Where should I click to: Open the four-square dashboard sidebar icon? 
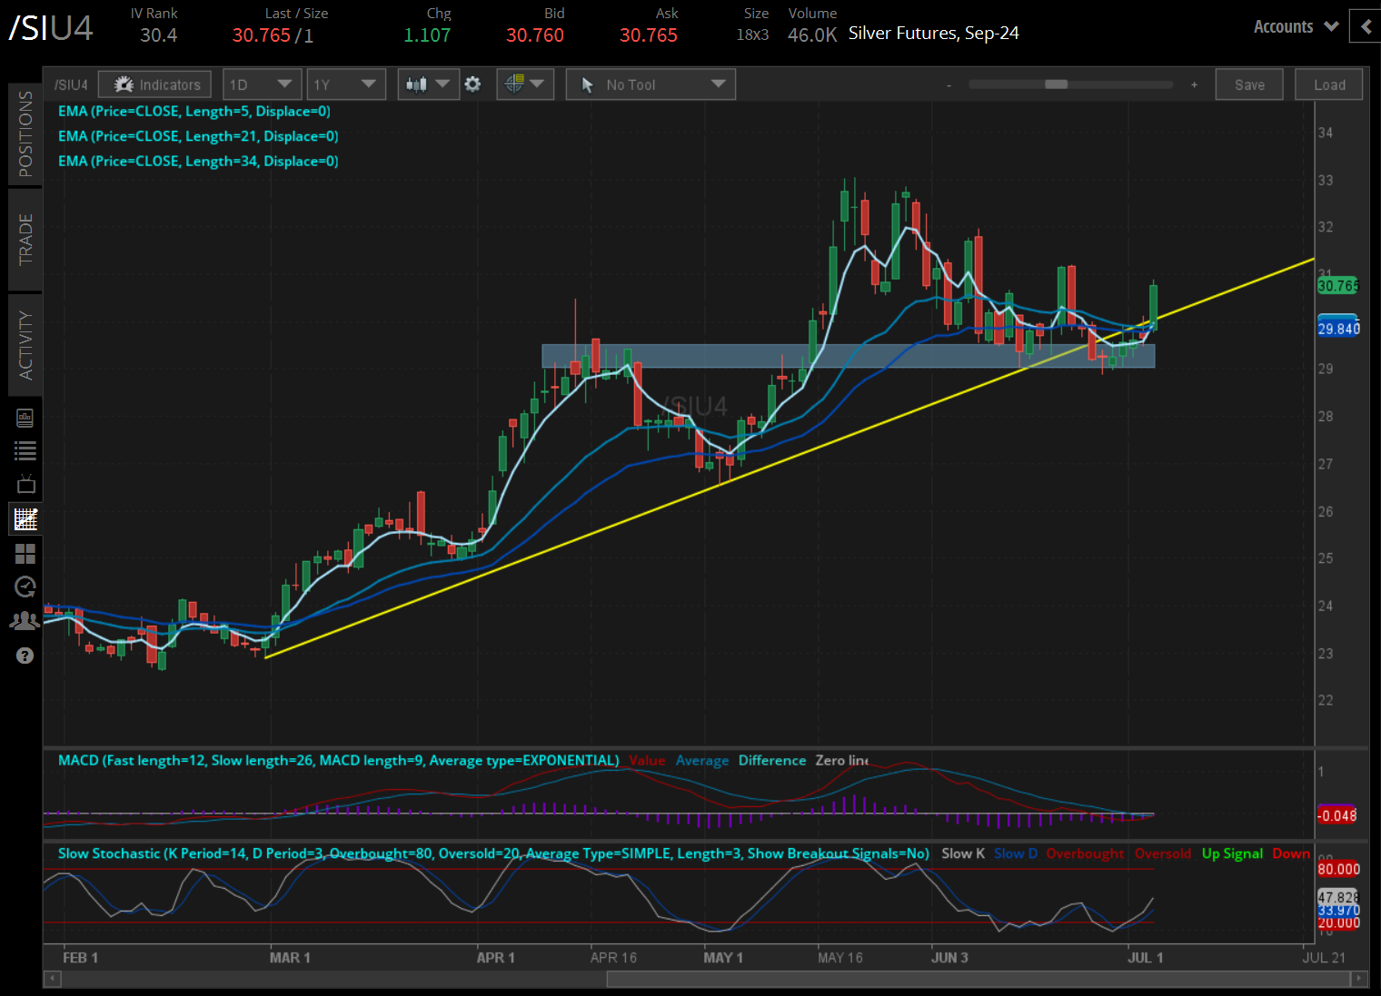coord(25,554)
